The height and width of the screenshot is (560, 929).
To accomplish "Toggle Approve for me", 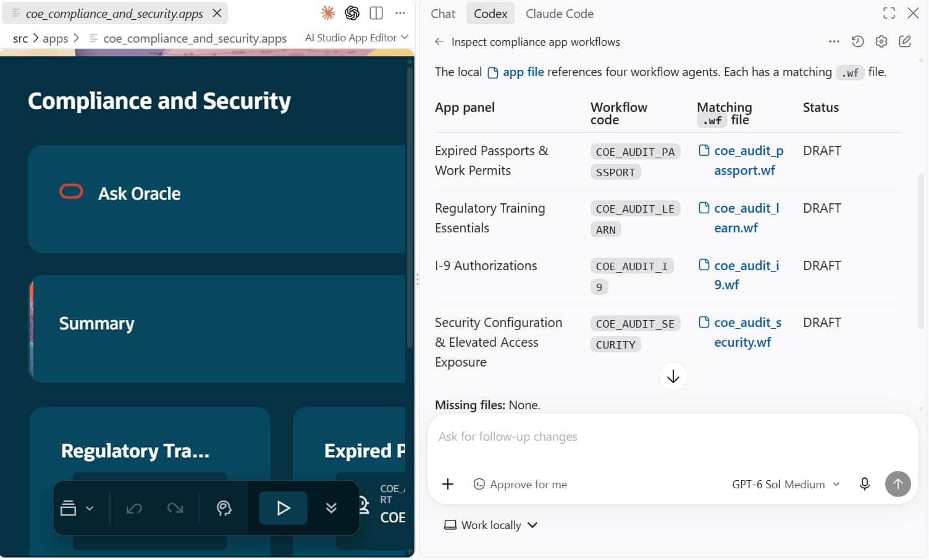I will (520, 485).
